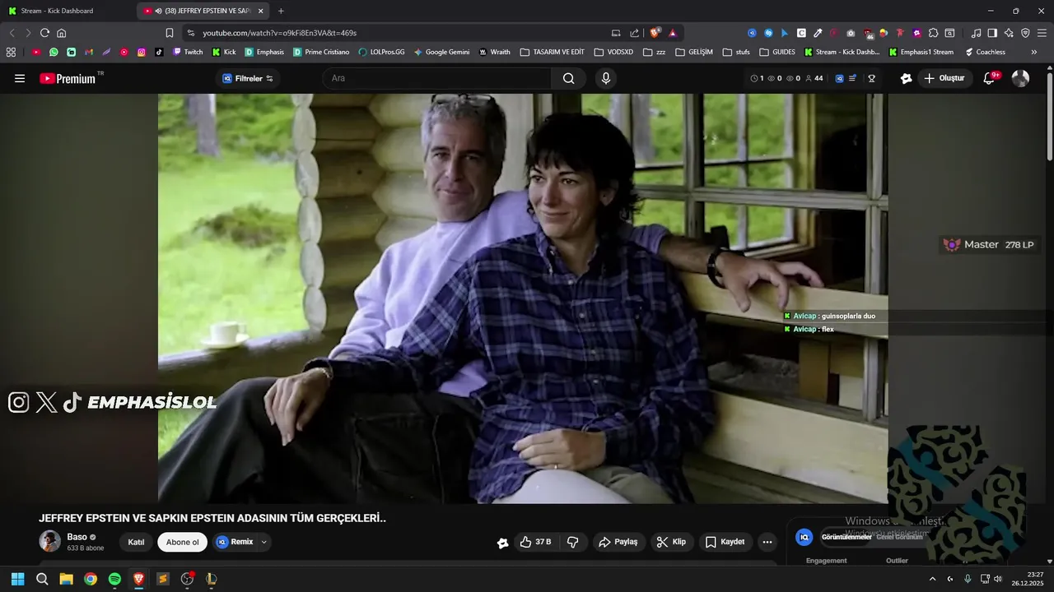Expand the GELİŞİM bookmark folder
This screenshot has width=1054, height=592.
[694, 52]
